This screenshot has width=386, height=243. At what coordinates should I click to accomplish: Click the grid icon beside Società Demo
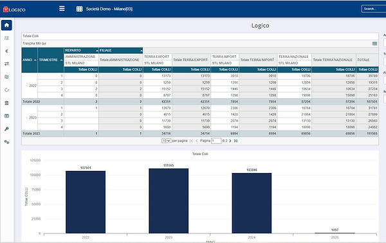79,9
